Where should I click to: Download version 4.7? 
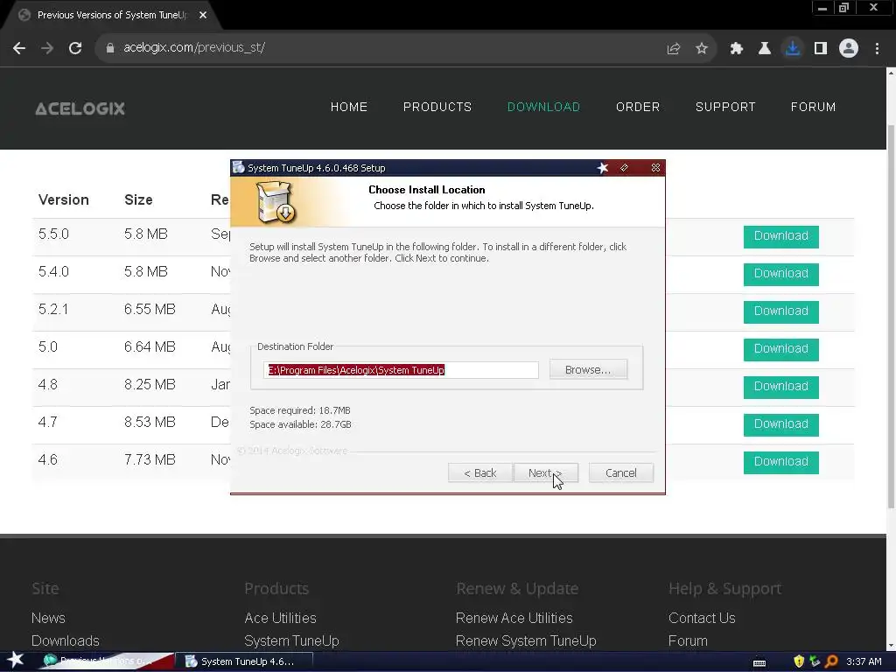[780, 424]
